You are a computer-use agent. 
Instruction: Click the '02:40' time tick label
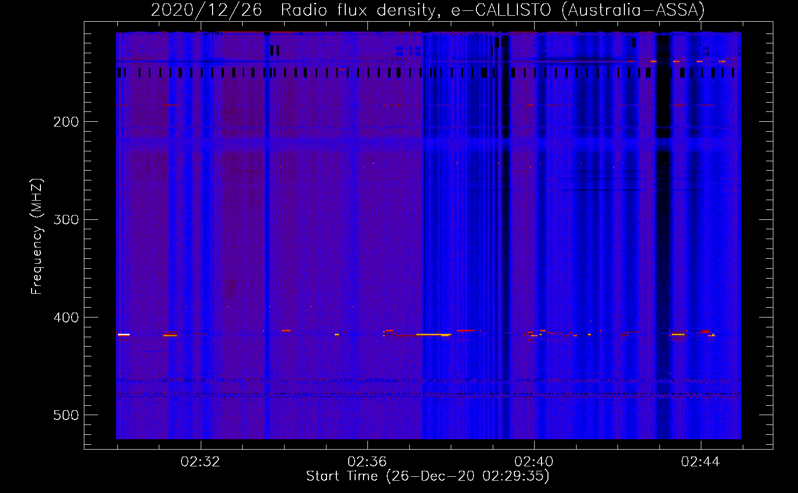pyautogui.click(x=534, y=462)
